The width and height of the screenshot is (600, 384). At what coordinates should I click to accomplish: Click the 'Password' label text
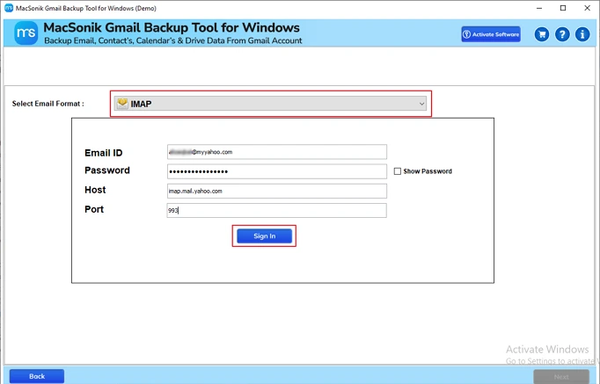(107, 170)
